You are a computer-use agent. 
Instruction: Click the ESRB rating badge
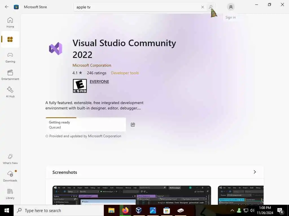(x=80, y=86)
